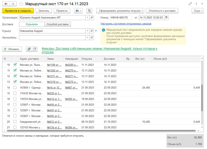The width and height of the screenshot is (207, 149).
Task: Add document to favorites with star icon
Action: point(21,4)
